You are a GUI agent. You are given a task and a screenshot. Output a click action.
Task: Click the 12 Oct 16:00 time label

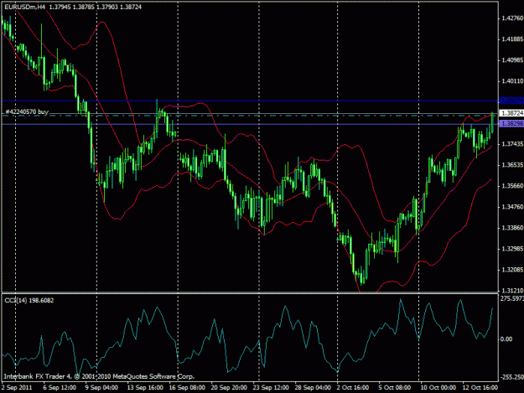[x=480, y=387]
